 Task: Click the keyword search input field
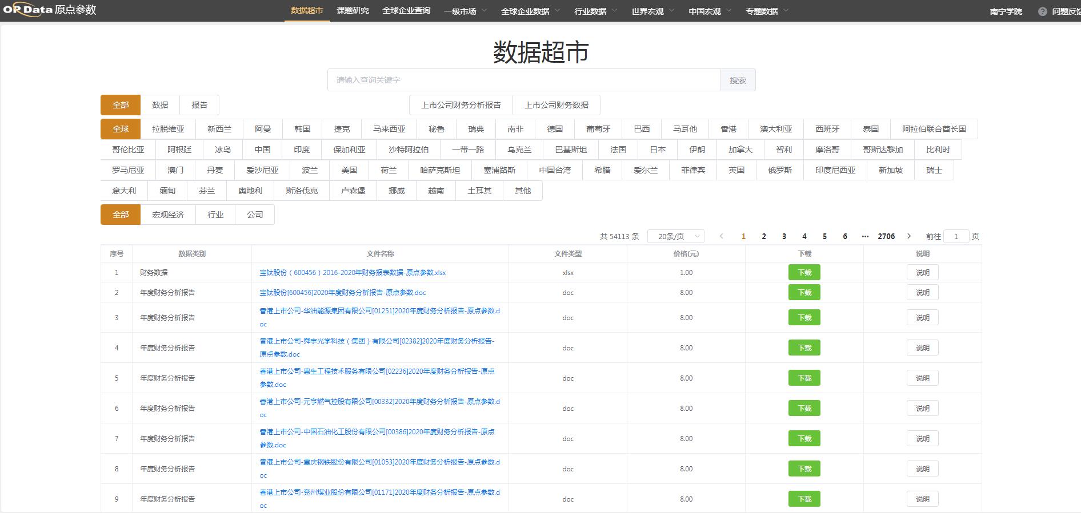(x=523, y=80)
